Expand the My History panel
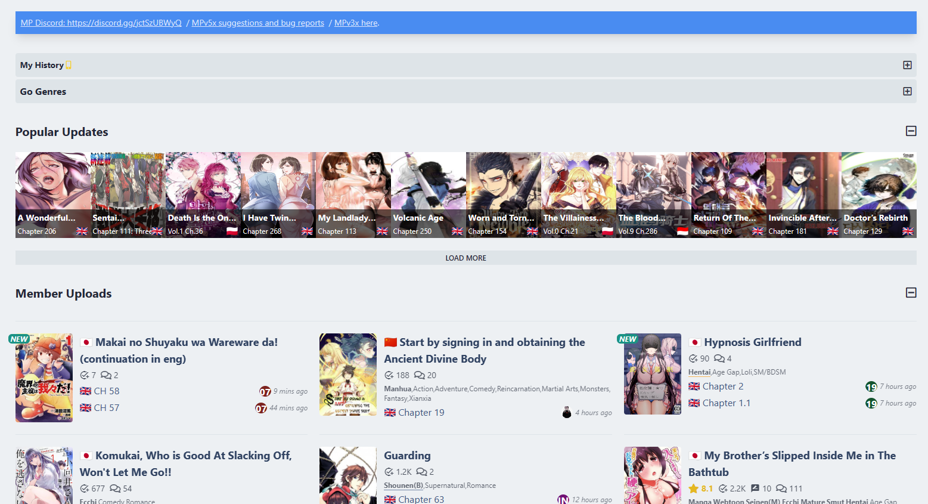The width and height of the screenshot is (928, 504). (x=907, y=65)
